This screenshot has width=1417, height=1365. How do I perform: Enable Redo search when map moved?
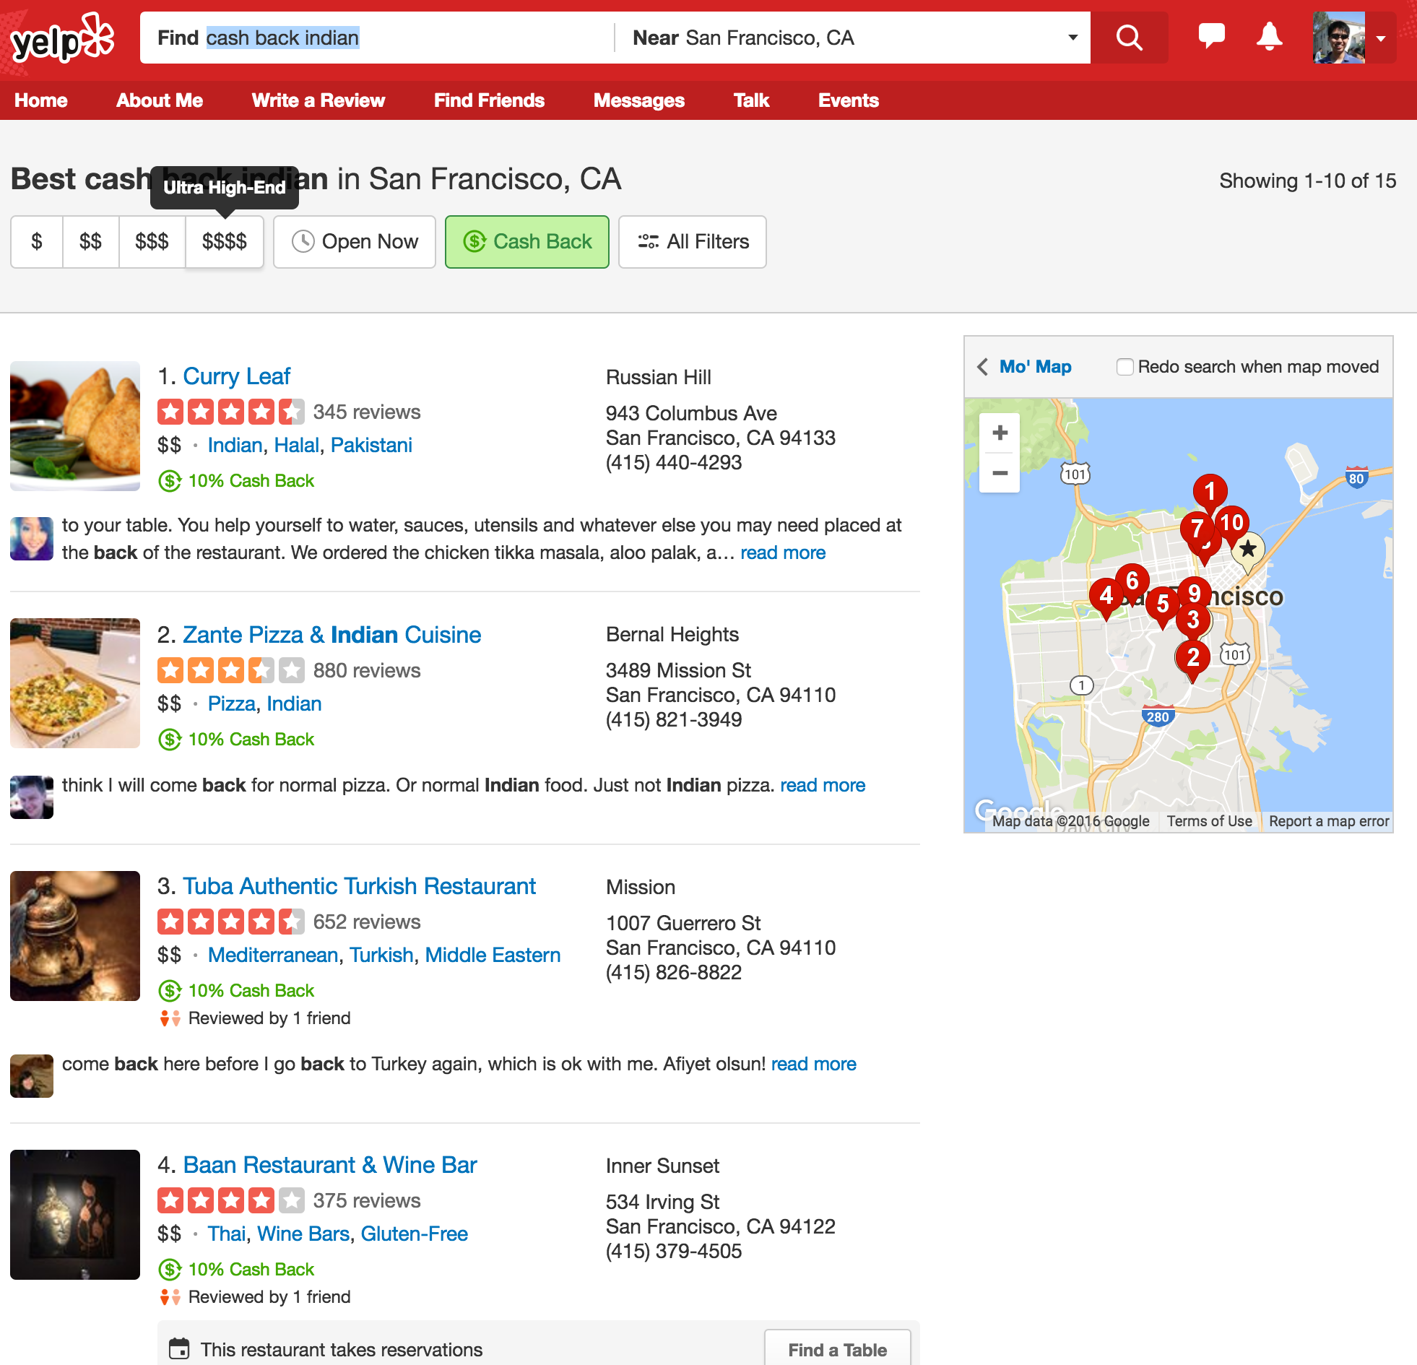coord(1124,367)
